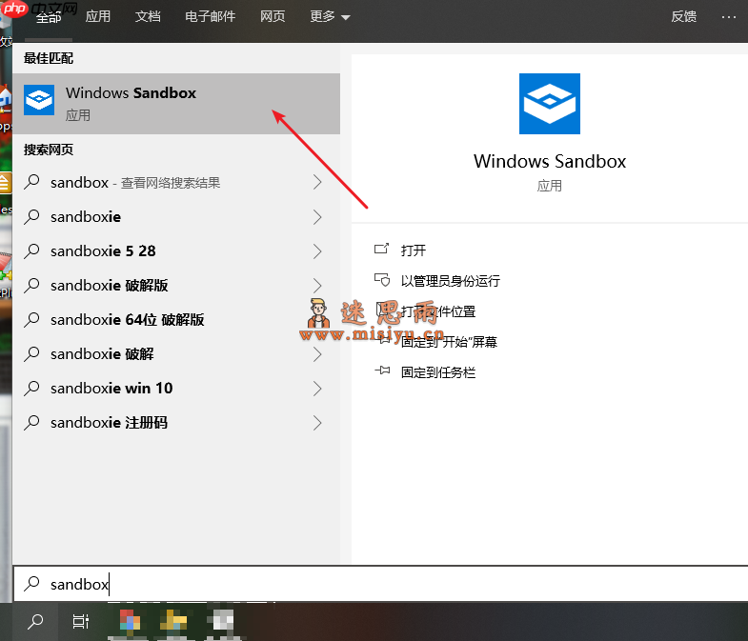This screenshot has width=748, height=641.
Task: Expand the sandboxie 破解 arrow
Action: (x=317, y=354)
